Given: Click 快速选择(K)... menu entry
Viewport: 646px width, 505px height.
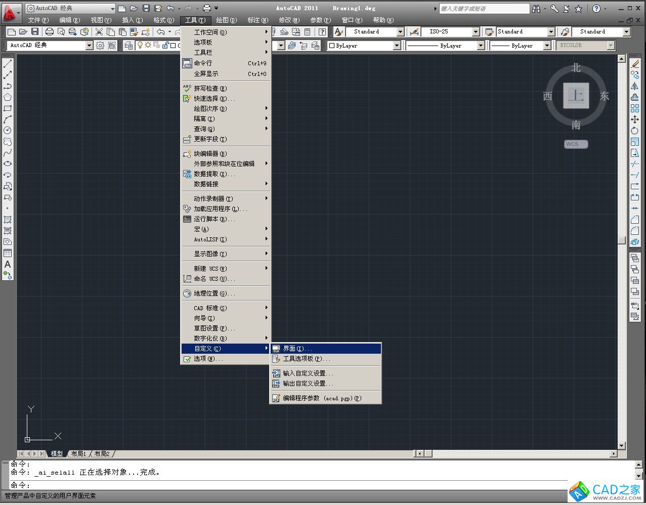Looking at the screenshot, I should (226, 99).
